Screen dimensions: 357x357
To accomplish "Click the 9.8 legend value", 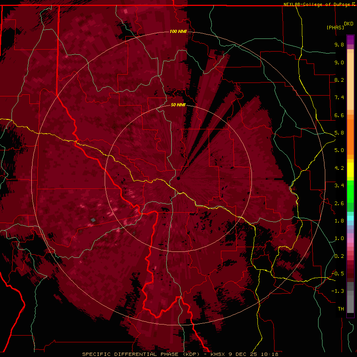I will click(x=339, y=44).
